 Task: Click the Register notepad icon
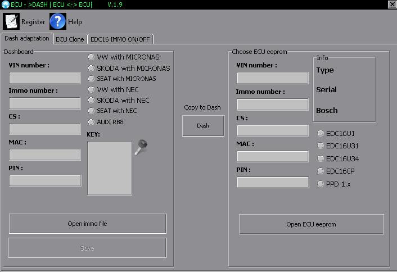[11, 22]
